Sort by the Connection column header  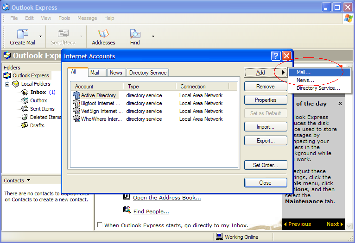click(203, 87)
